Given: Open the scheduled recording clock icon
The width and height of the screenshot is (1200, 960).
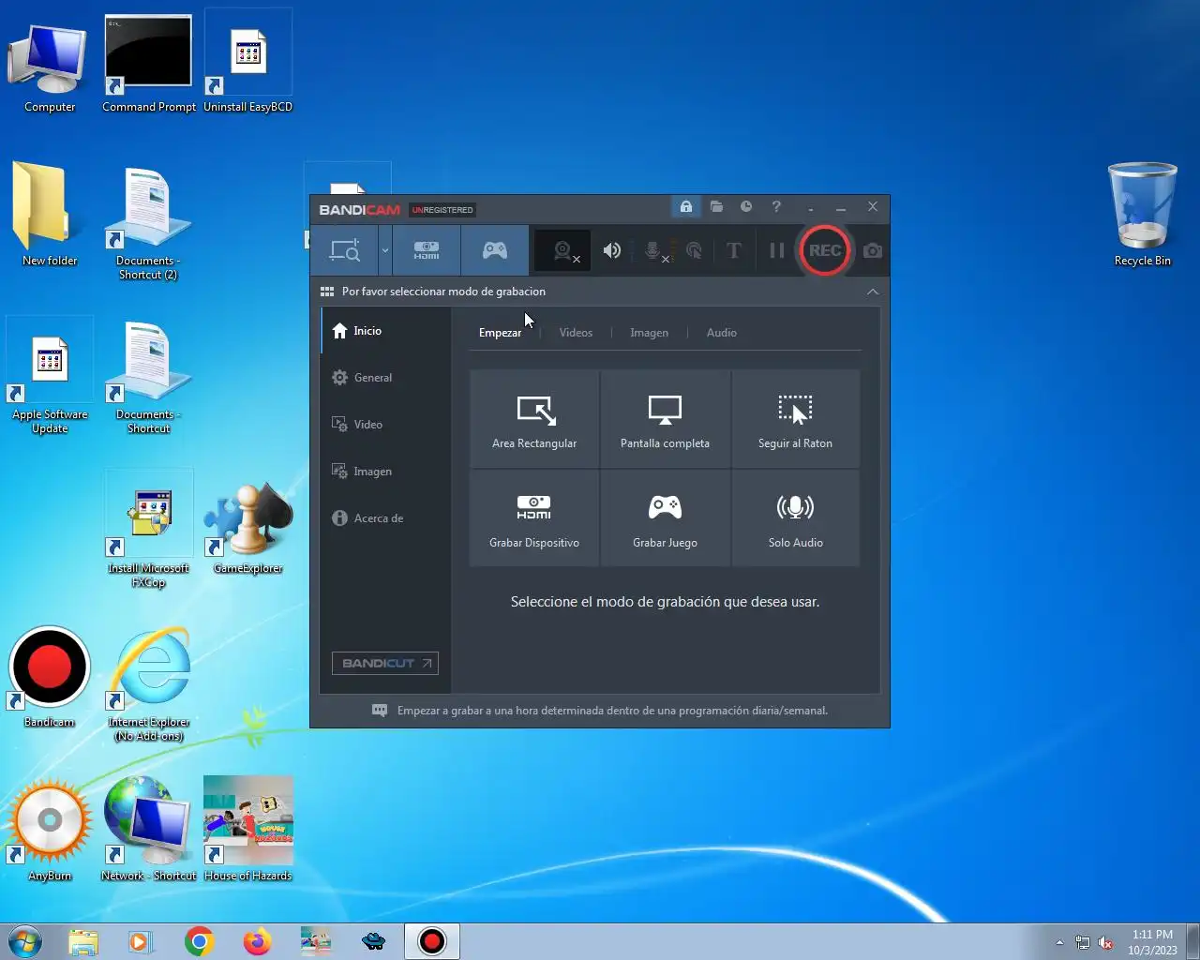Looking at the screenshot, I should click(x=746, y=207).
